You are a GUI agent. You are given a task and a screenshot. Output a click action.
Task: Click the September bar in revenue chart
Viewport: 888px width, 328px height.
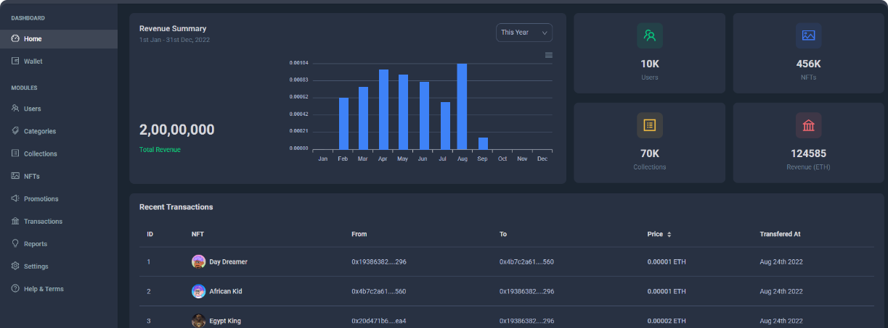point(483,143)
